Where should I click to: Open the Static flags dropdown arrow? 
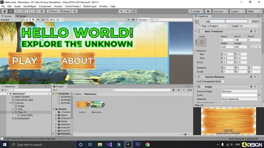pyautogui.click(x=259, y=21)
